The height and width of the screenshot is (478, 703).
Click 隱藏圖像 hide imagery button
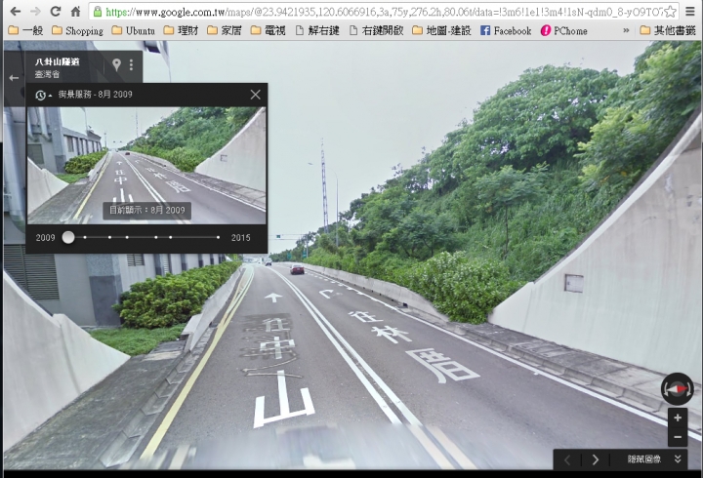(x=643, y=459)
